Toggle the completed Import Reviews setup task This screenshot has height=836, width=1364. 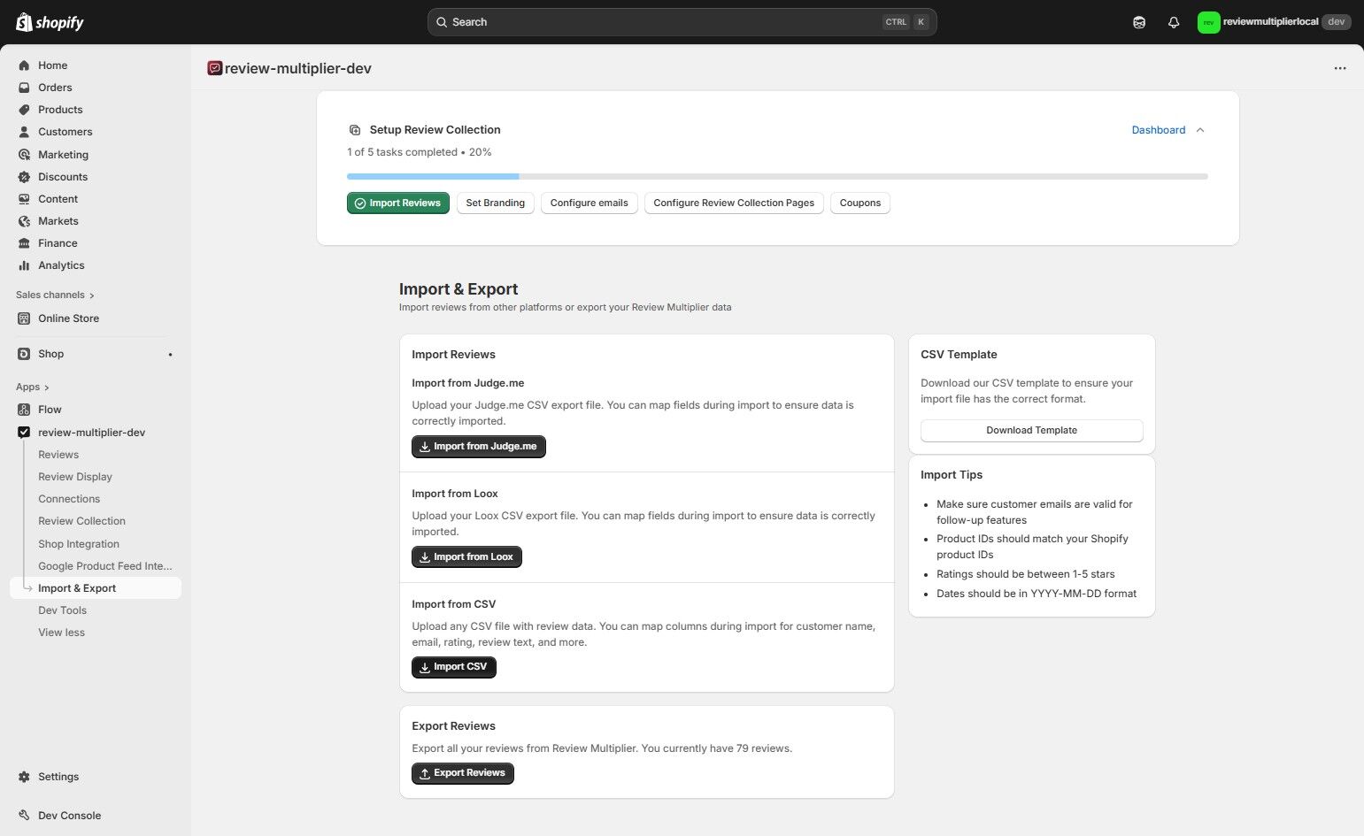397,203
